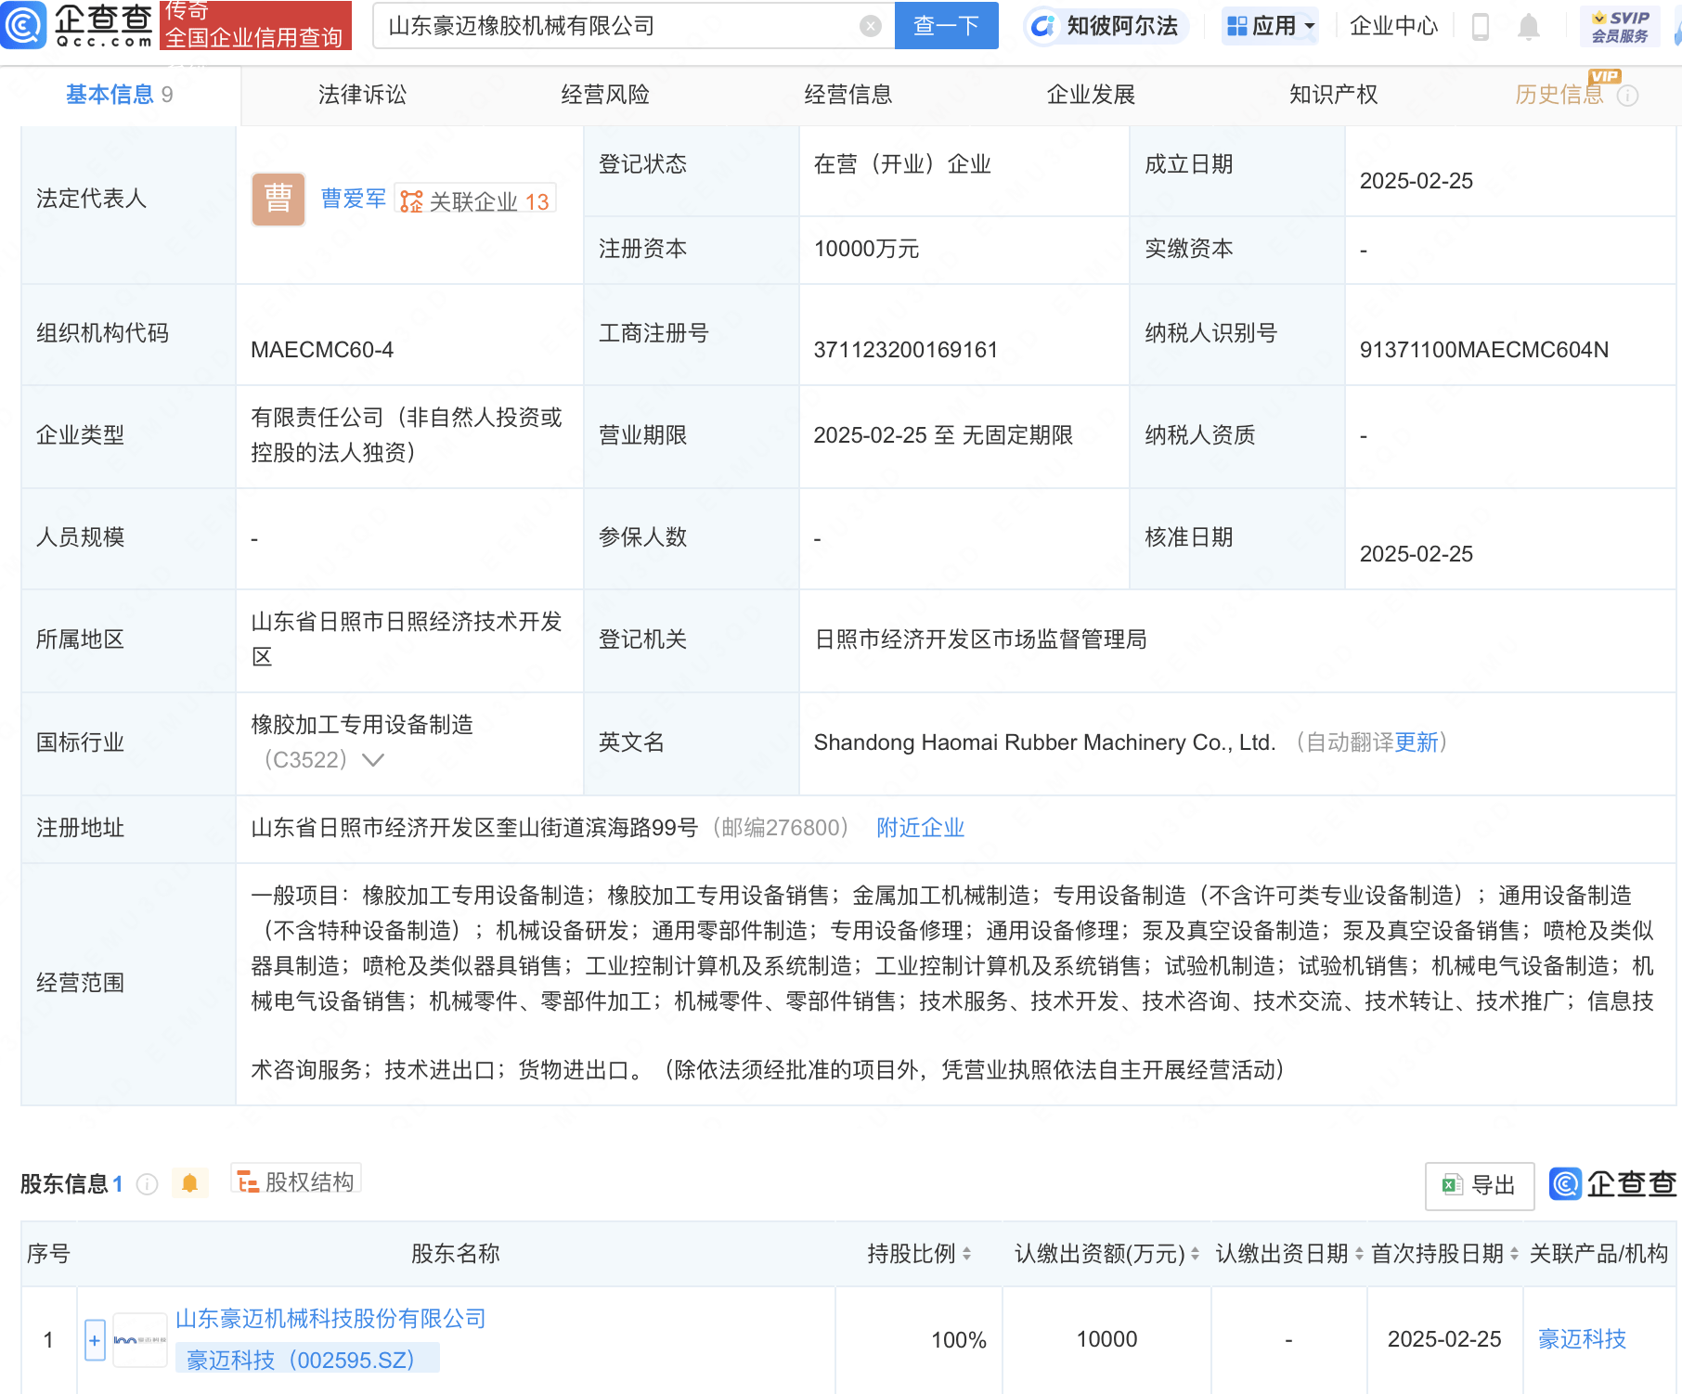Open the 应用 dropdown menu

click(1271, 26)
